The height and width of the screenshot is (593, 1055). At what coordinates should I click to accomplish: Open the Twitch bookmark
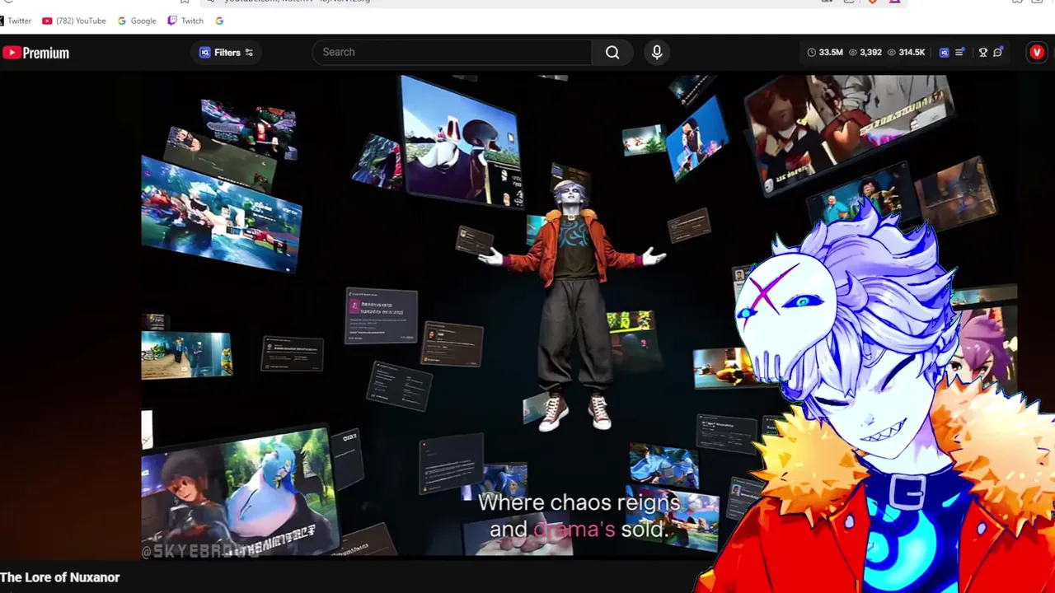[185, 21]
